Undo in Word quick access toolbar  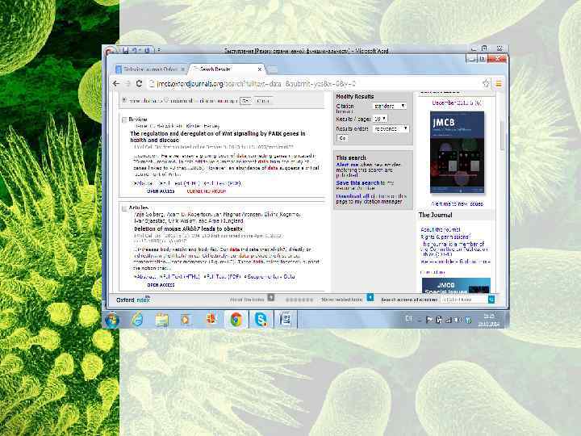point(135,50)
